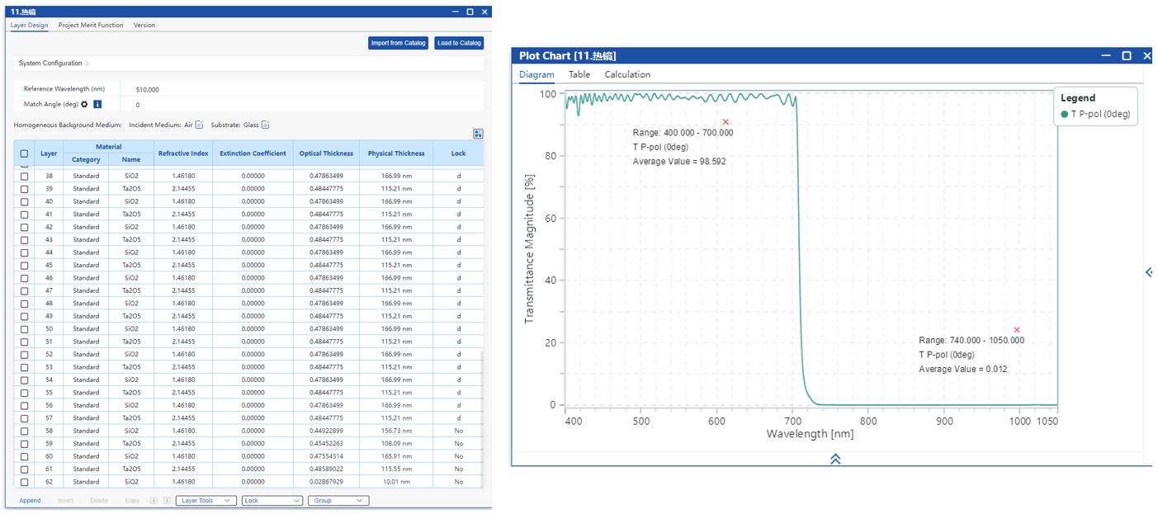Edit the Substrate Glass icon

[x=266, y=125]
